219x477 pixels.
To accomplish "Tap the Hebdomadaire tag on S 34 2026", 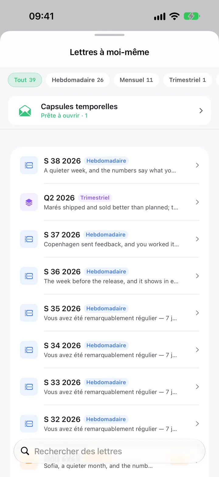I will click(x=106, y=345).
